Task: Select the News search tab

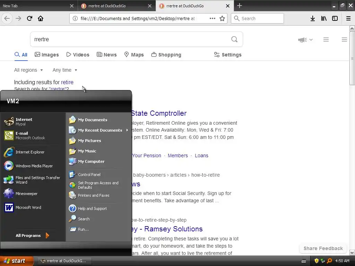Action: click(107, 55)
